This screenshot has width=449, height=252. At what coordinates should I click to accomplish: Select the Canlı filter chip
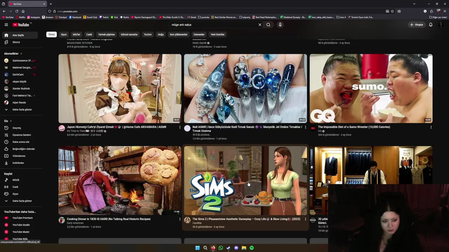tap(89, 34)
